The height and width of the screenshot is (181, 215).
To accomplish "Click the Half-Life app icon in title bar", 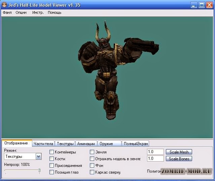I will [4, 5].
